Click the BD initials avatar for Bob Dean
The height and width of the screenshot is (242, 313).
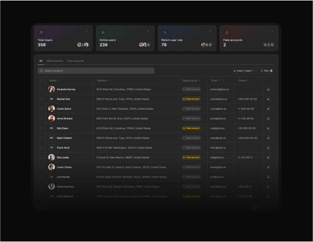click(x=52, y=128)
